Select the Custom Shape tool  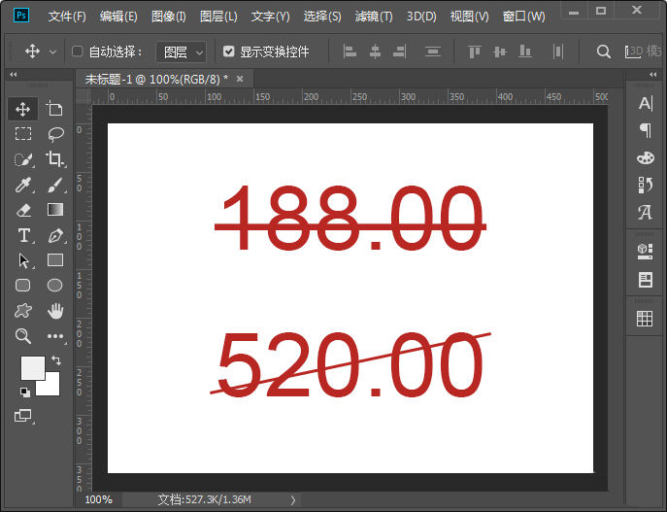23,311
